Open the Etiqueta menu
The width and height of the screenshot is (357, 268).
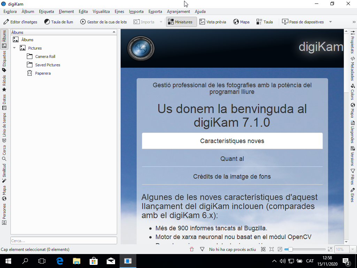tap(46, 12)
